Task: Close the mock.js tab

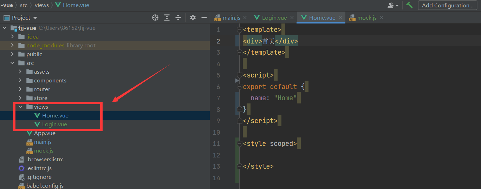Action: click(x=381, y=18)
